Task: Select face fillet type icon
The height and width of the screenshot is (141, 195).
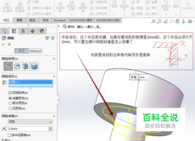Action: pos(26,66)
